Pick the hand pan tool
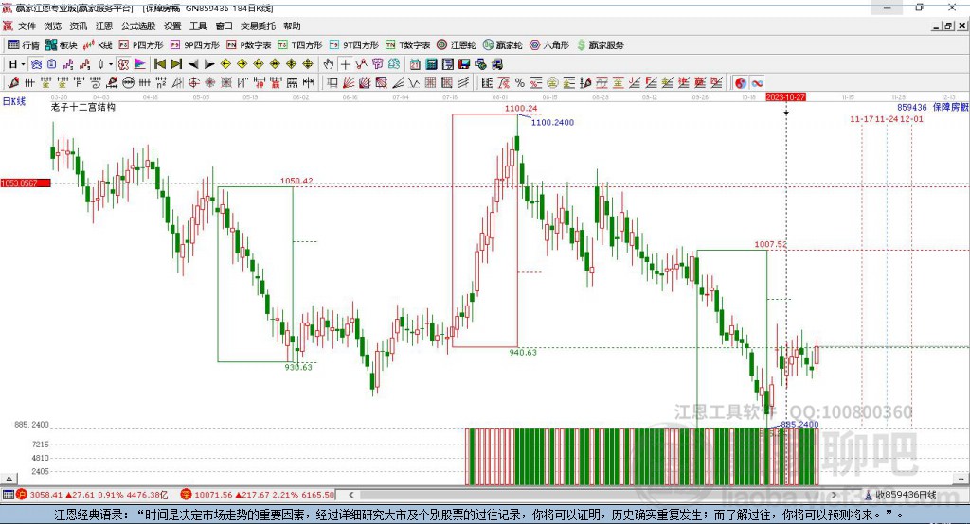Viewport: 970px width, 524px height. [x=329, y=63]
